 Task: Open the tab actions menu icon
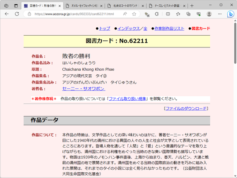[x=16, y=6]
